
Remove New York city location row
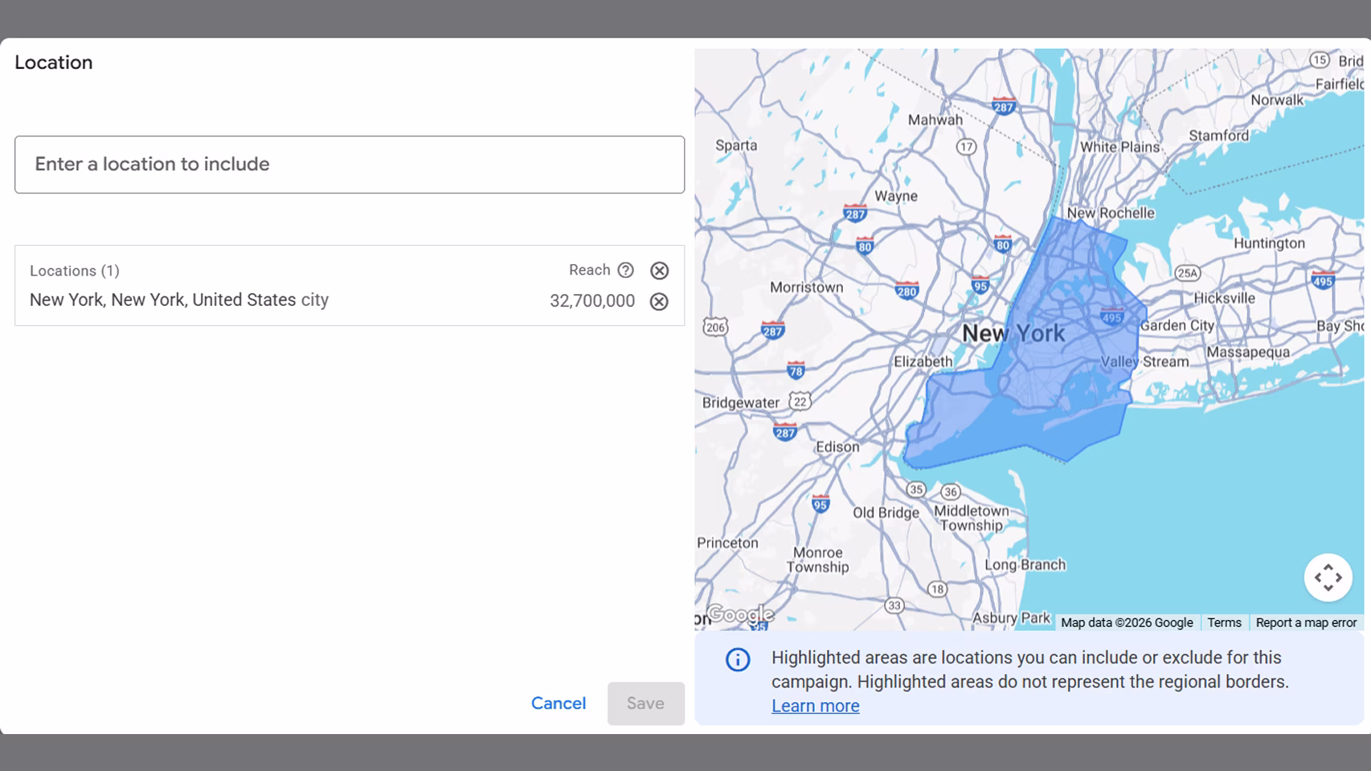coord(659,301)
